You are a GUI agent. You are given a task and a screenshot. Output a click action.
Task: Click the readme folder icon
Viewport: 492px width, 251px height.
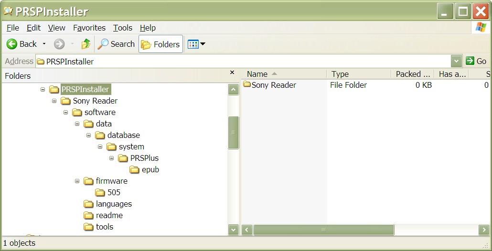(88, 216)
